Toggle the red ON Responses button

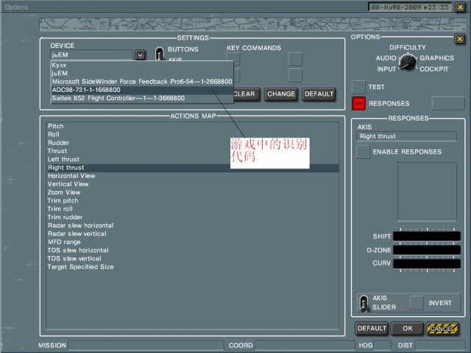pyautogui.click(x=358, y=104)
